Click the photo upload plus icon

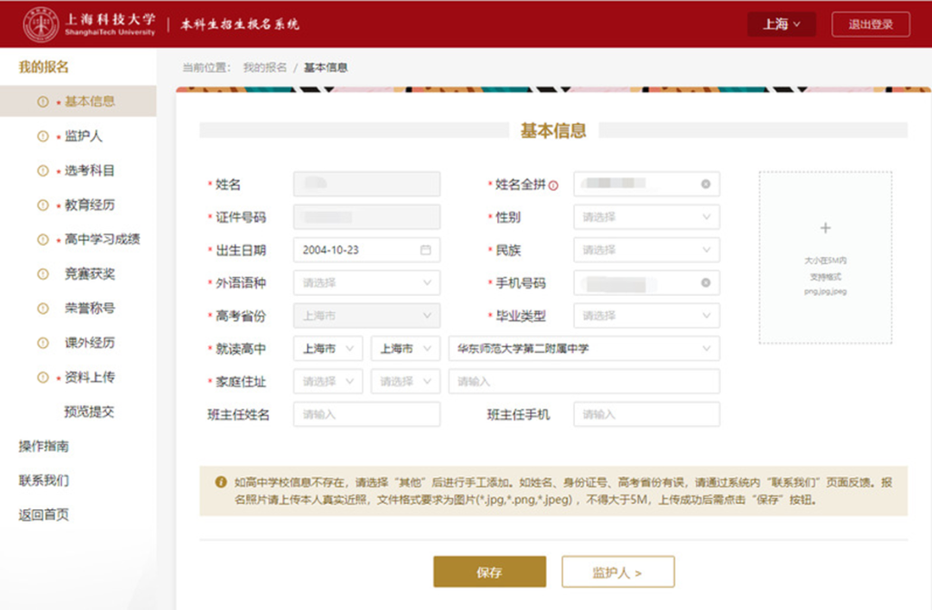[x=825, y=228]
